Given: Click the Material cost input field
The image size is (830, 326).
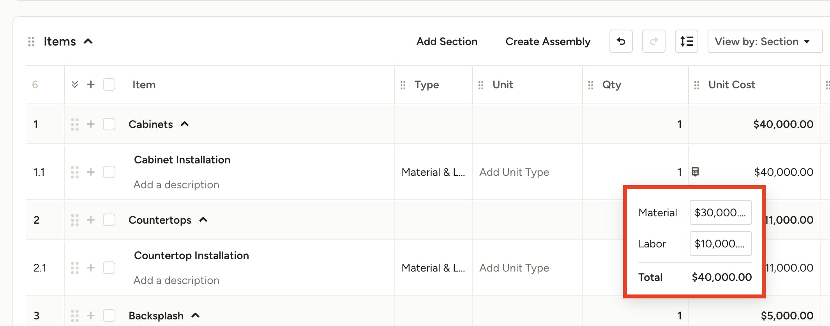Looking at the screenshot, I should tap(720, 212).
